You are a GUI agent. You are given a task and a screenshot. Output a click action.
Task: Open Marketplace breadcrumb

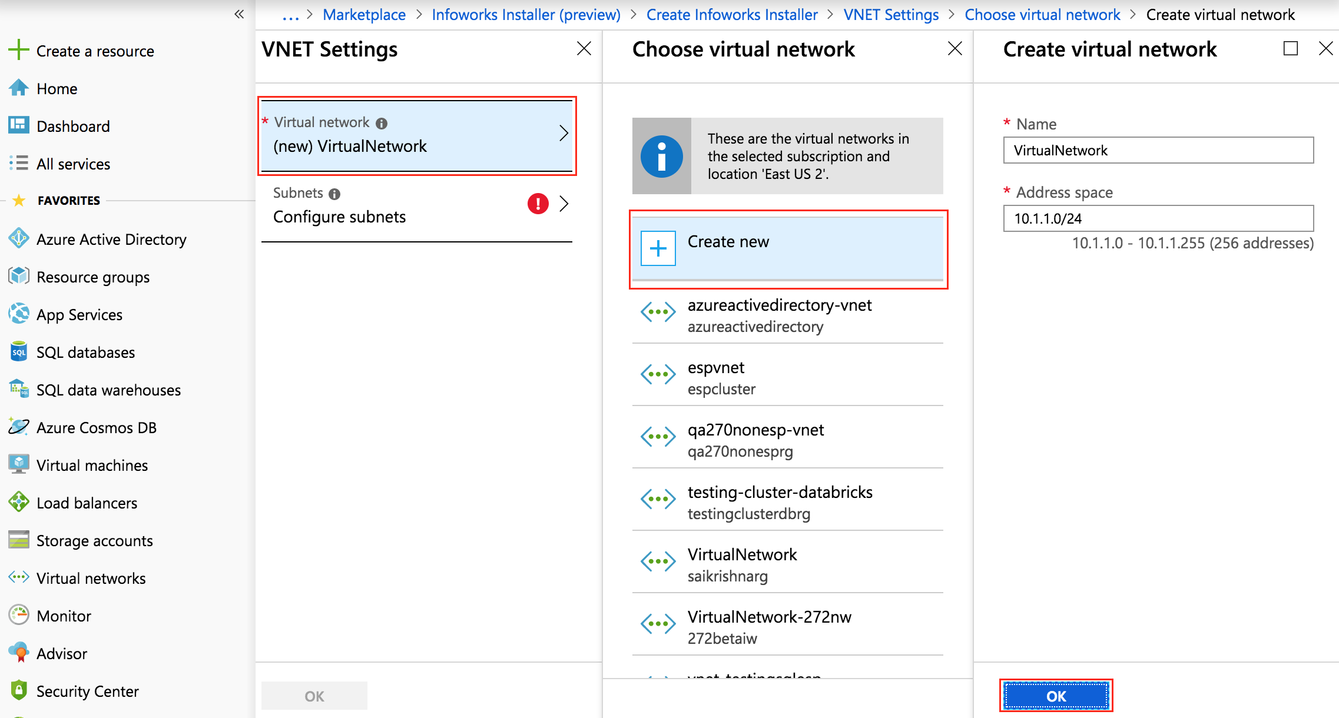click(x=364, y=15)
